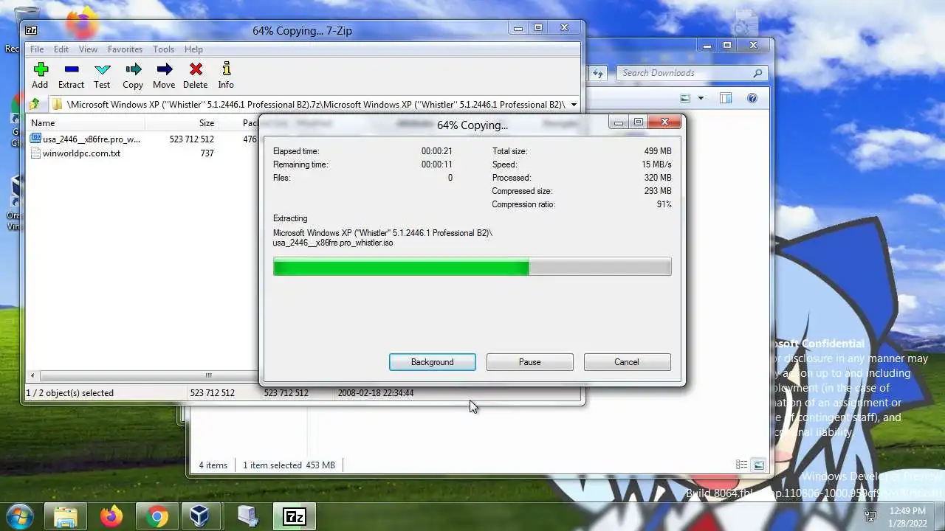The width and height of the screenshot is (945, 531).
Task: Cancel the copying operation
Action: [x=627, y=362]
